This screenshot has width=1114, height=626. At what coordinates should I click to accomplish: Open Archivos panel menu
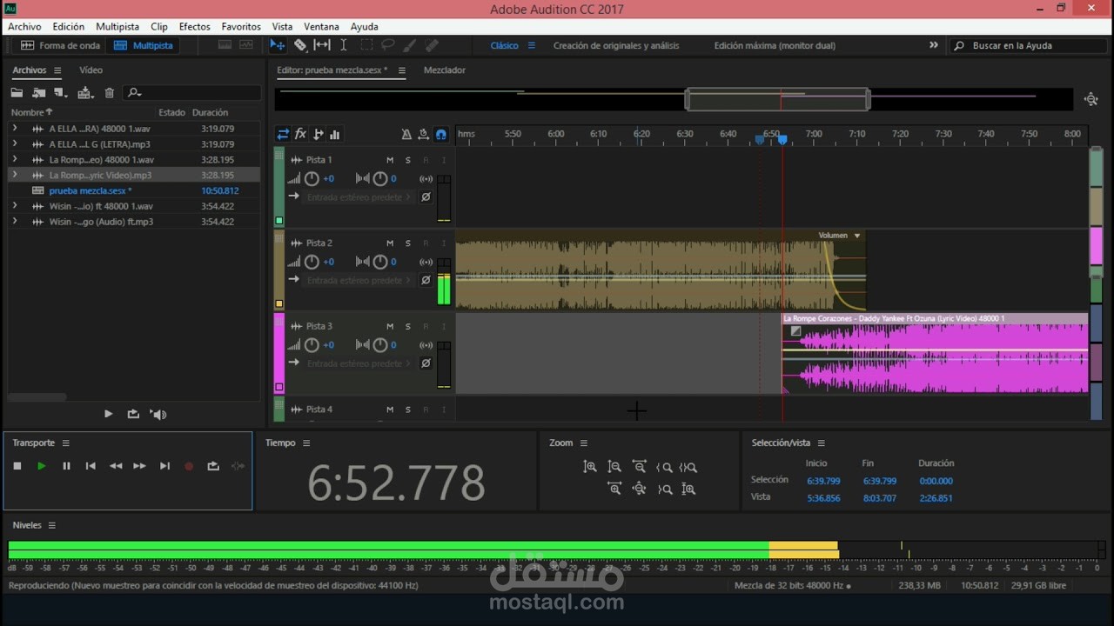[x=57, y=70]
